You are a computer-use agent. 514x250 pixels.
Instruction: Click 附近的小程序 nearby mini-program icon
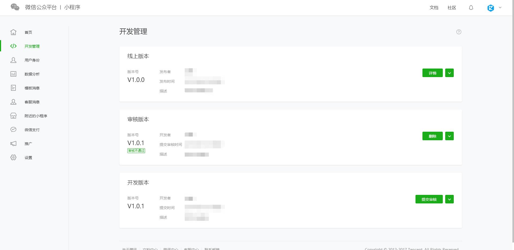13,116
